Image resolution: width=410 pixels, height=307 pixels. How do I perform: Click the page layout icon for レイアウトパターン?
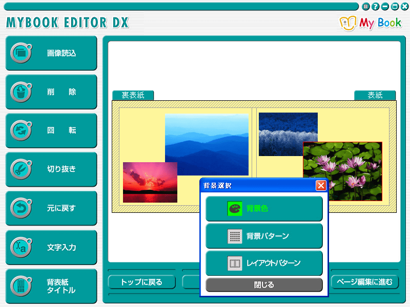coord(235,263)
